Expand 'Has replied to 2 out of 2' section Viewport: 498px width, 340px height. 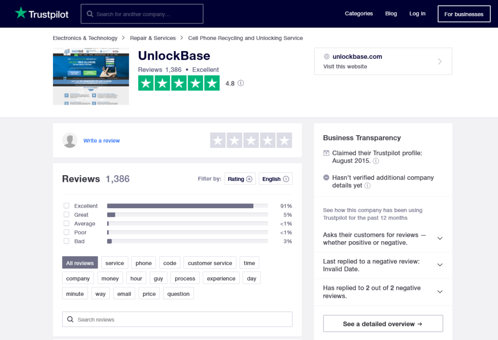[440, 292]
